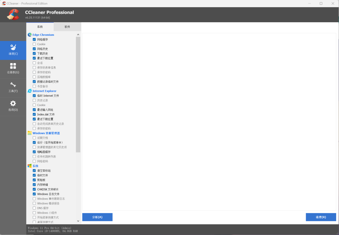Uncheck 网络缓存 under Edge Chromium

pos(34,39)
